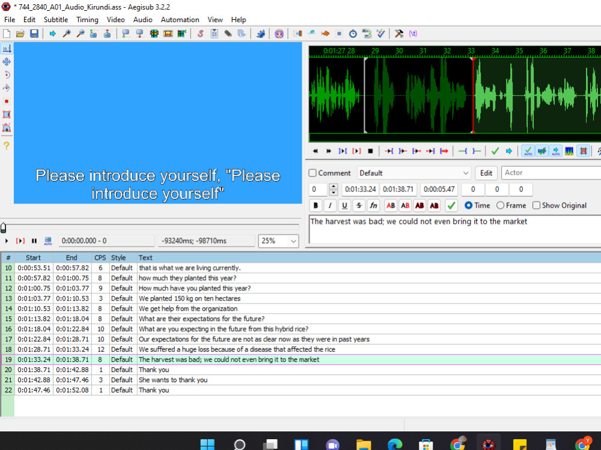Pick the secondary color AB swatch
This screenshot has width=601, height=450.
(x=405, y=205)
